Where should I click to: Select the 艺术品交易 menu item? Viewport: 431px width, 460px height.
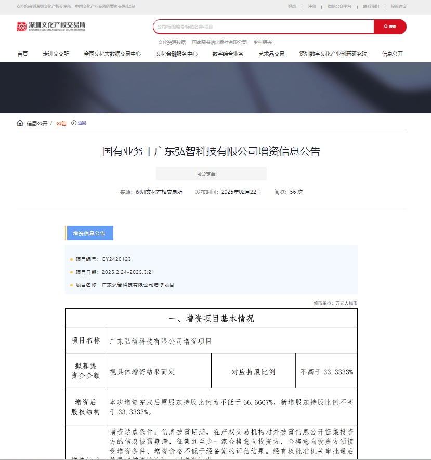coord(271,54)
